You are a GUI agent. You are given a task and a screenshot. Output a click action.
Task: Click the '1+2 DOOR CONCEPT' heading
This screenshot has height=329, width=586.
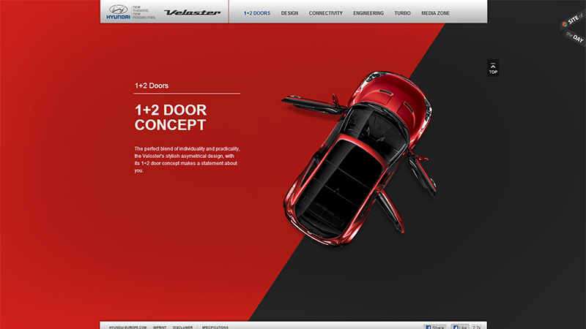click(171, 118)
